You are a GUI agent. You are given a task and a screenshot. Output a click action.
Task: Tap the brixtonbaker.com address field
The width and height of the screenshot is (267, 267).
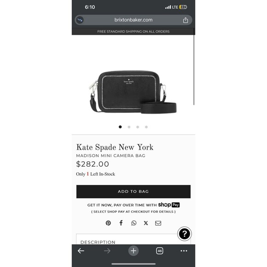(133, 20)
